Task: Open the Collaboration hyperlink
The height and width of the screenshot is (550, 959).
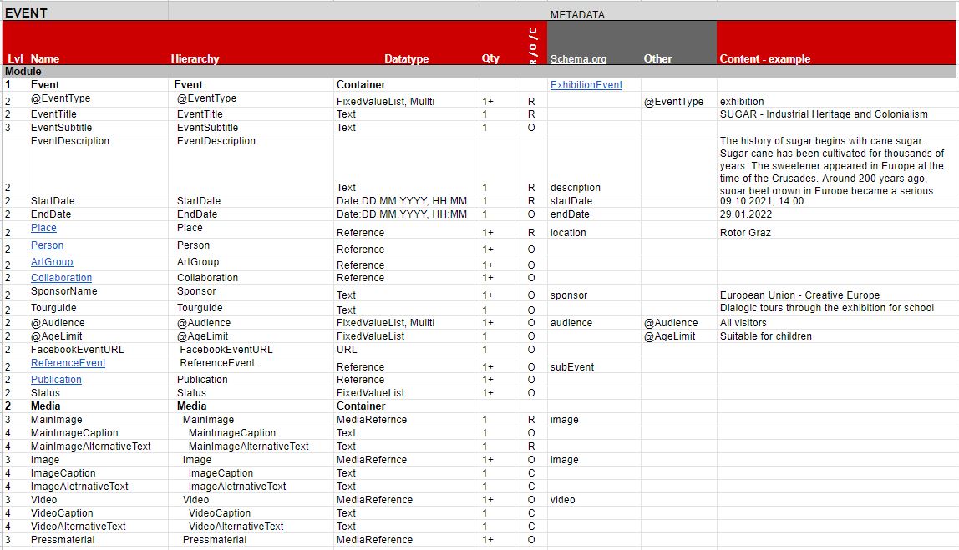Action: coord(60,276)
